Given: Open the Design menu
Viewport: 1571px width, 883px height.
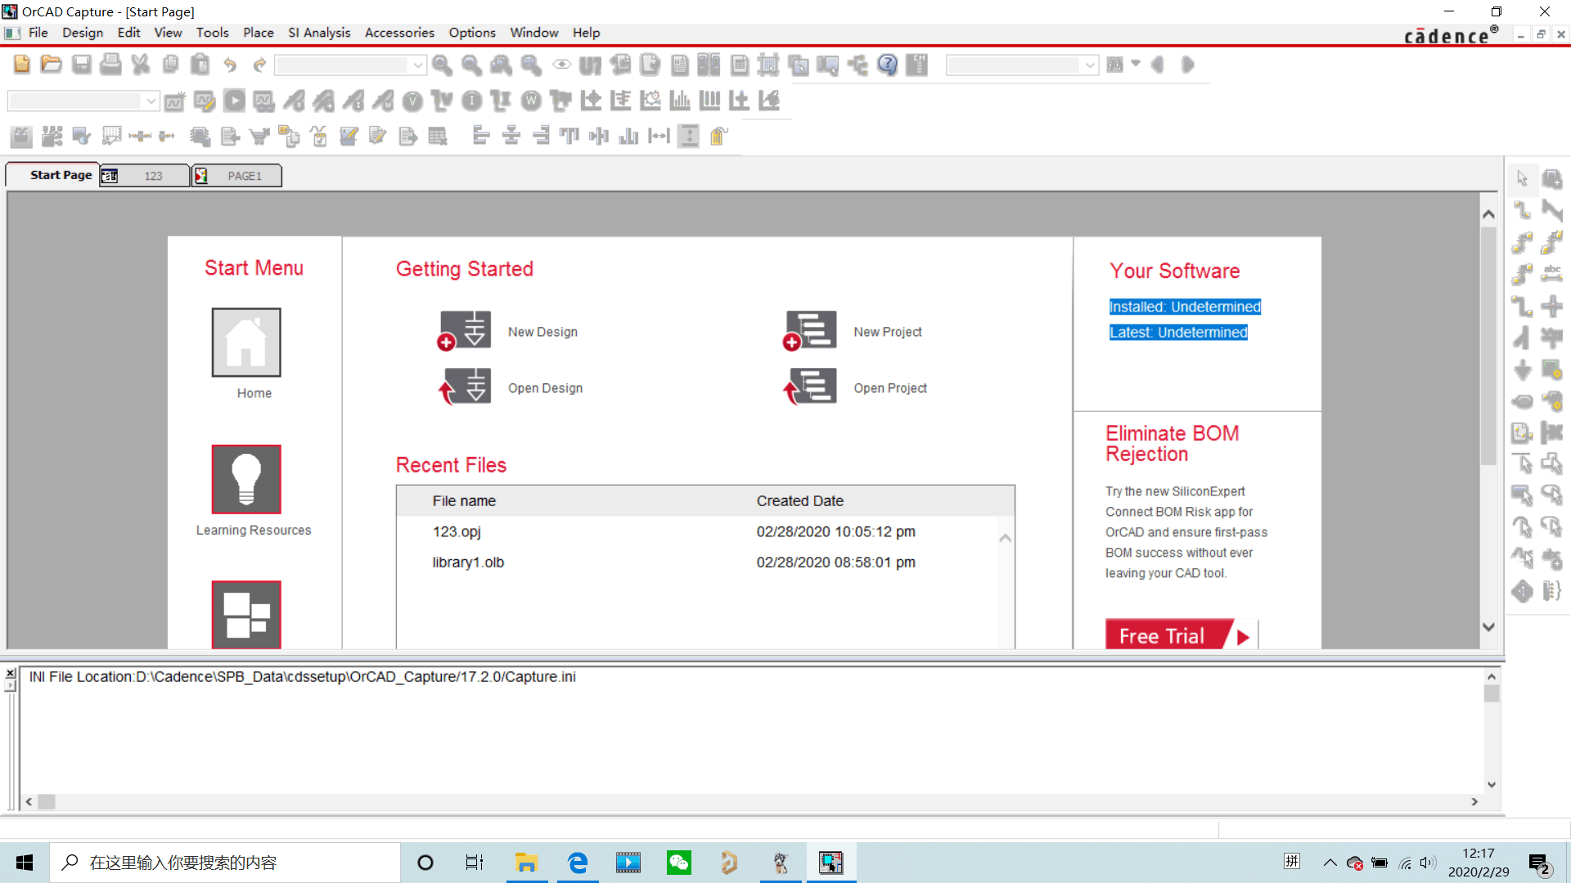Looking at the screenshot, I should (83, 33).
